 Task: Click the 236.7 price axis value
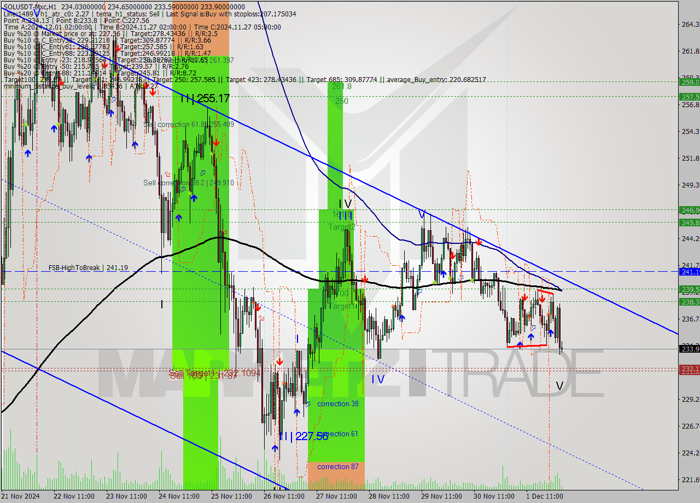tap(691, 319)
